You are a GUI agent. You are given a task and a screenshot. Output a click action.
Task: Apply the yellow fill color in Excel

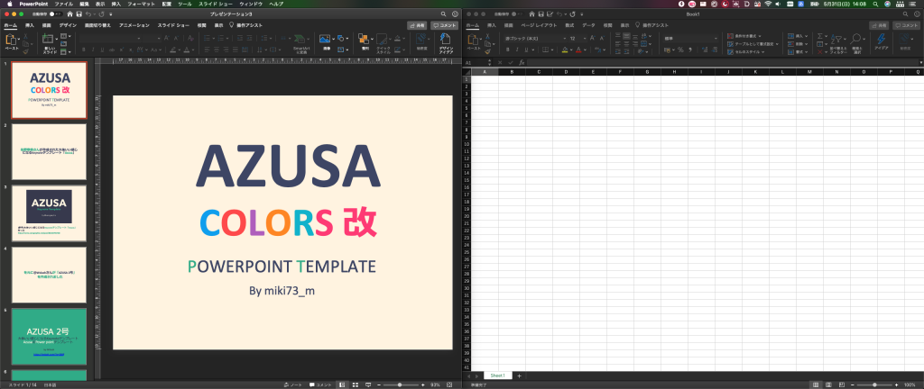pyautogui.click(x=565, y=50)
